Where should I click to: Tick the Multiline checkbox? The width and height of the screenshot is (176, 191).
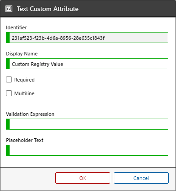coord(9,93)
